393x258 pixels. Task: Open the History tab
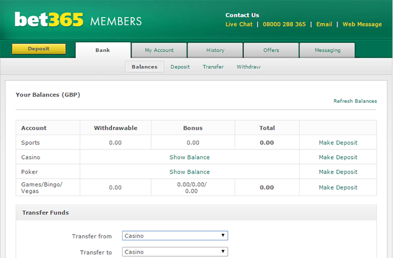point(215,51)
